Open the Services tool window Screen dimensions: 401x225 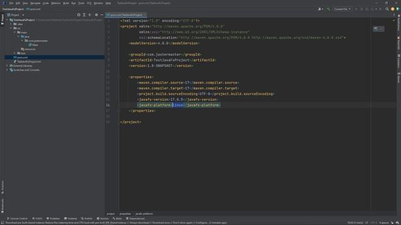point(103,219)
